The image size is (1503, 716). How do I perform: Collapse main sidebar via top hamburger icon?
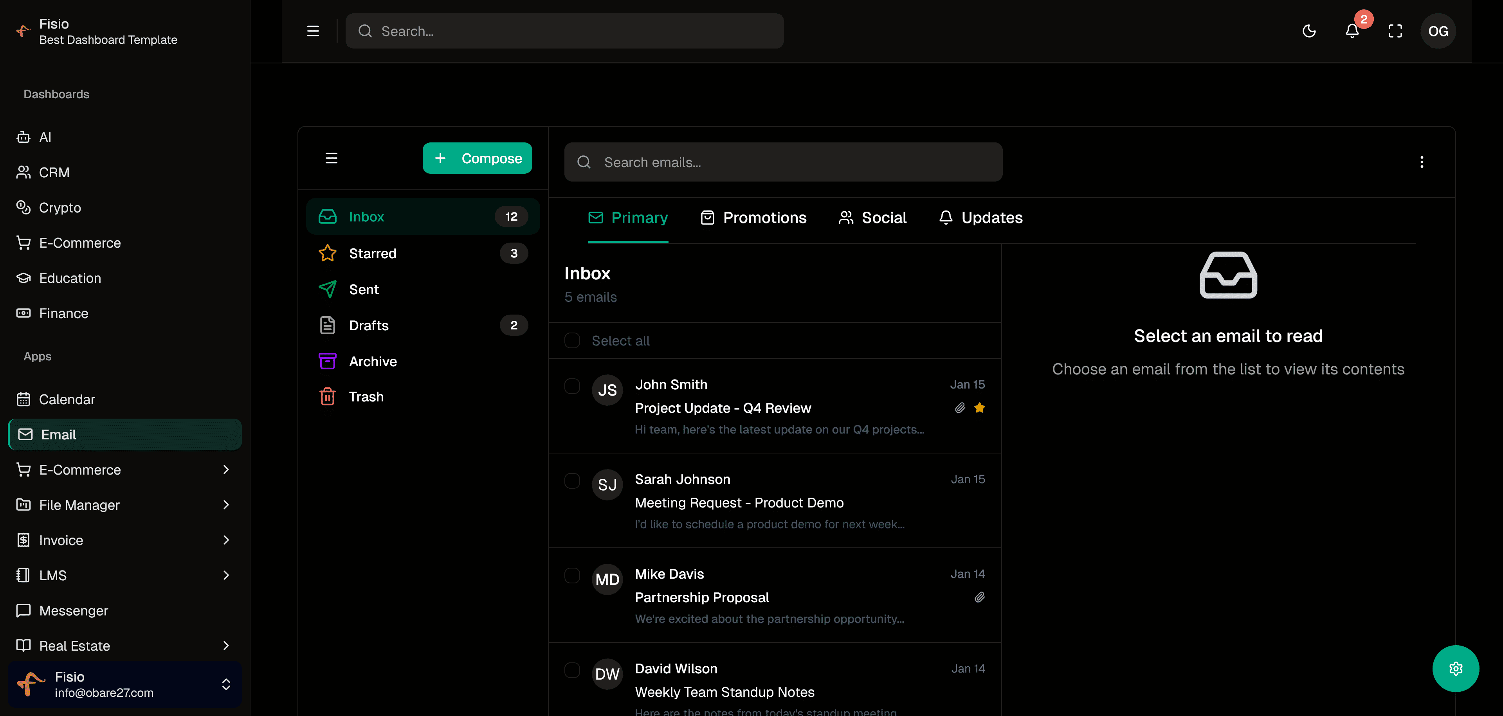pyautogui.click(x=313, y=31)
